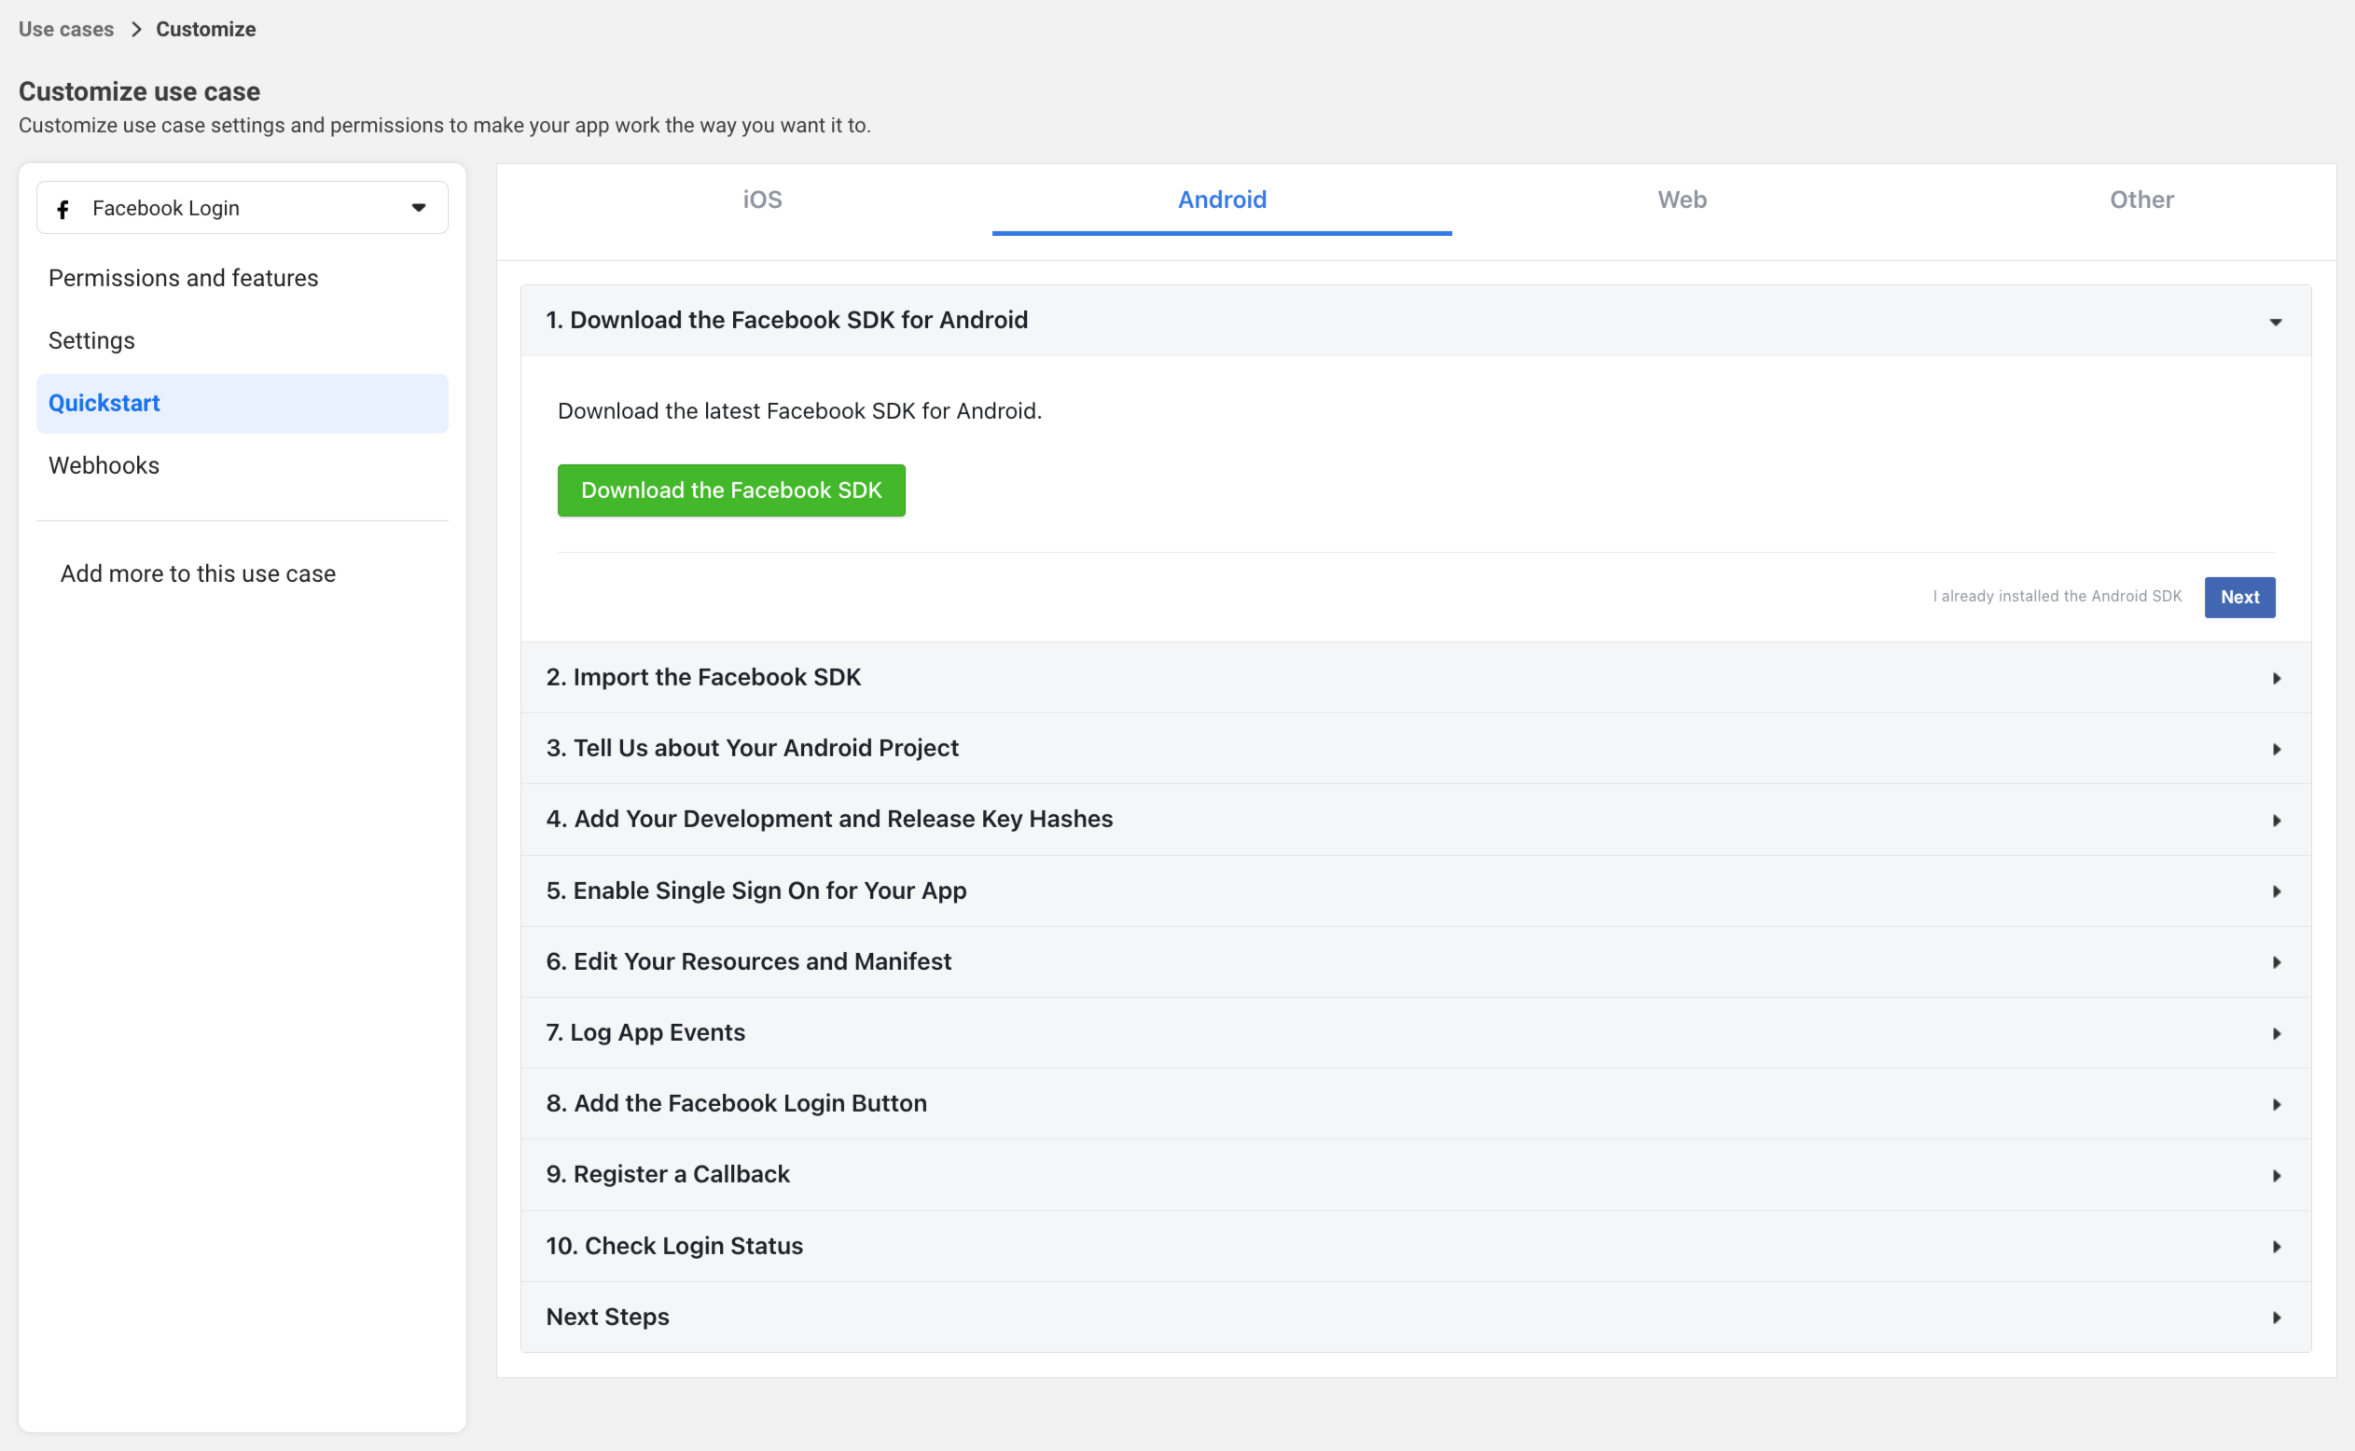Open Webhooks in the sidebar
Image resolution: width=2355 pixels, height=1451 pixels.
pos(104,465)
